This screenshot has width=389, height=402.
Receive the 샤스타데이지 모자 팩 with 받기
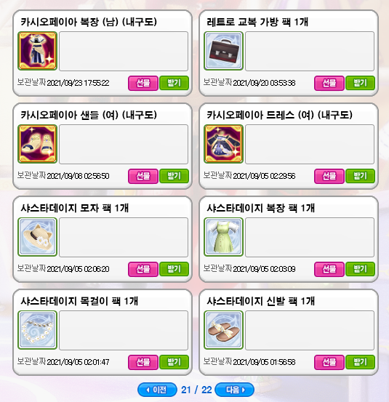tap(174, 269)
